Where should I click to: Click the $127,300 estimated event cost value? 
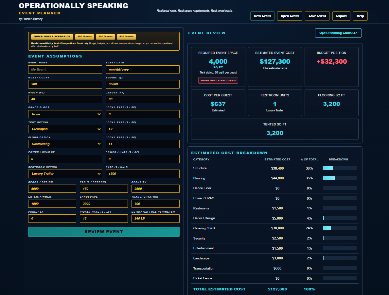click(274, 61)
